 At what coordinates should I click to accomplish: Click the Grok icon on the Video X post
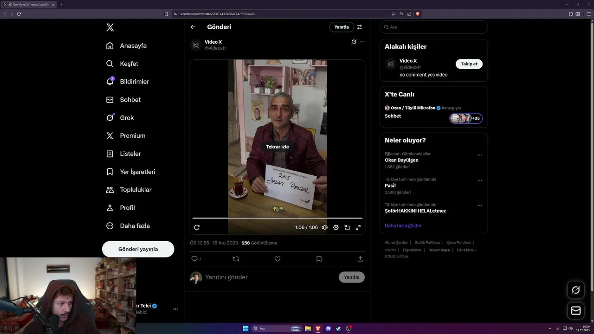tap(354, 42)
